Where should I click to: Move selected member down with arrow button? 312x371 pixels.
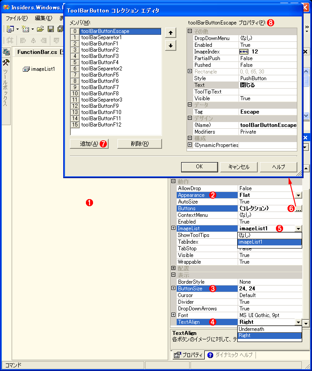pos(170,46)
